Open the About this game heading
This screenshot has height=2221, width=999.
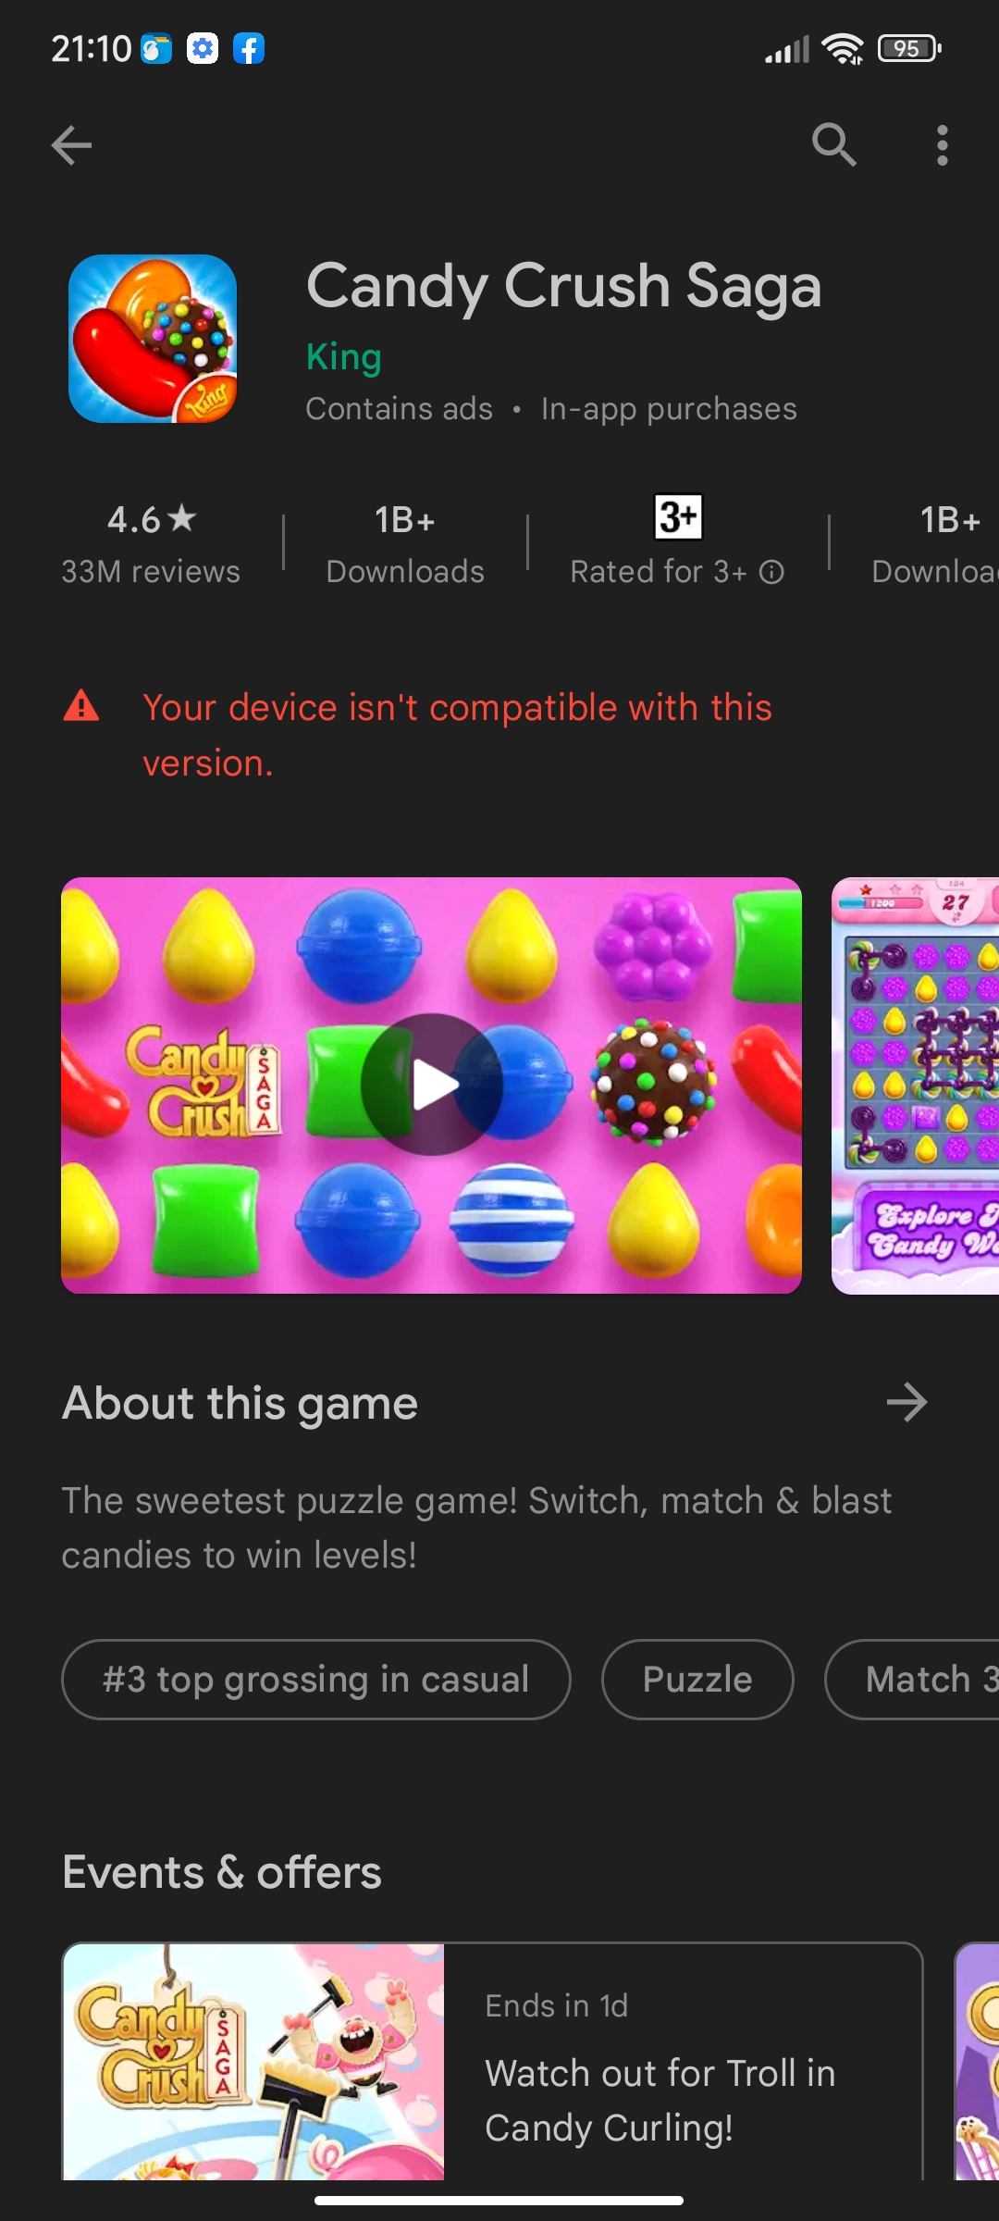[x=240, y=1403]
